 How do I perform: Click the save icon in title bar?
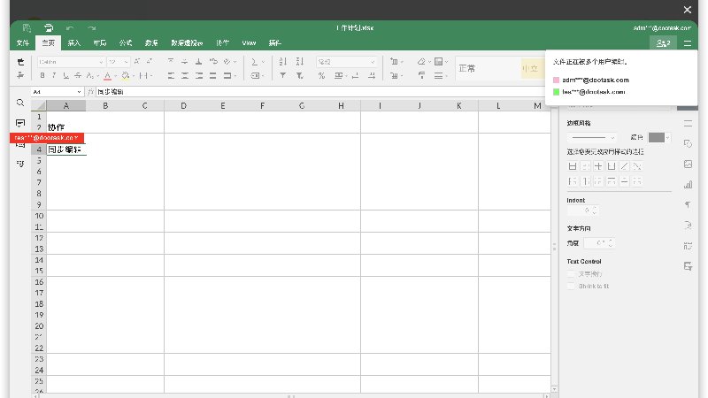point(27,28)
